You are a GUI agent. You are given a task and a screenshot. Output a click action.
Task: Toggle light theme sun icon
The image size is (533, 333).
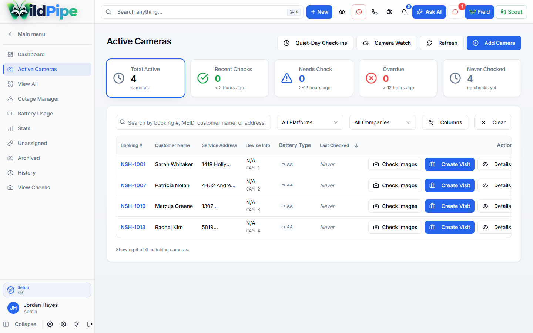click(77, 324)
